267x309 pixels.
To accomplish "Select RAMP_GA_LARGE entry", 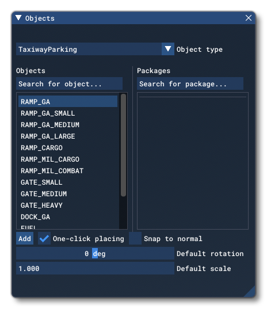I will tap(68, 136).
